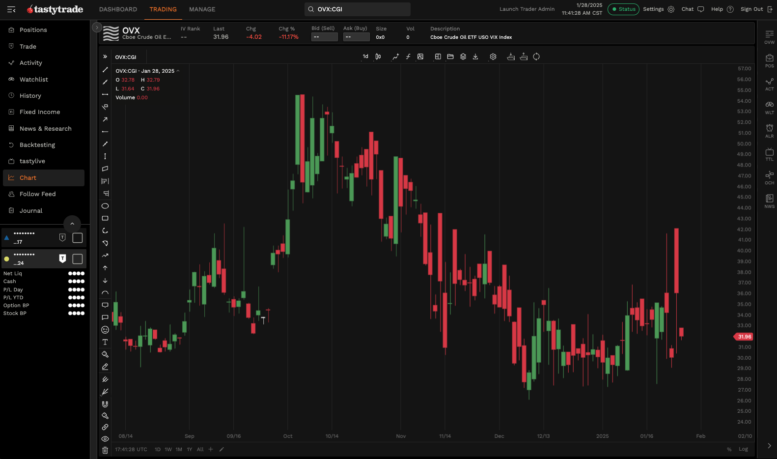Select the down arrow marker tool

(105, 281)
